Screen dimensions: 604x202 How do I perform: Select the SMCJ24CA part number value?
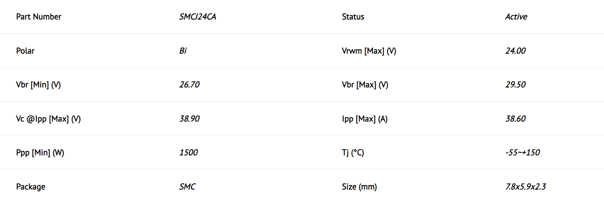[198, 17]
